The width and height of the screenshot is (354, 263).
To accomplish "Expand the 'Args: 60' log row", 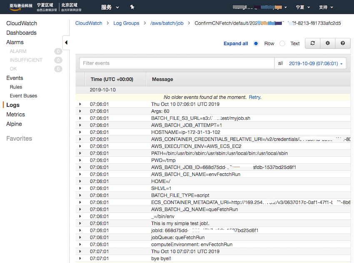I will [80, 111].
